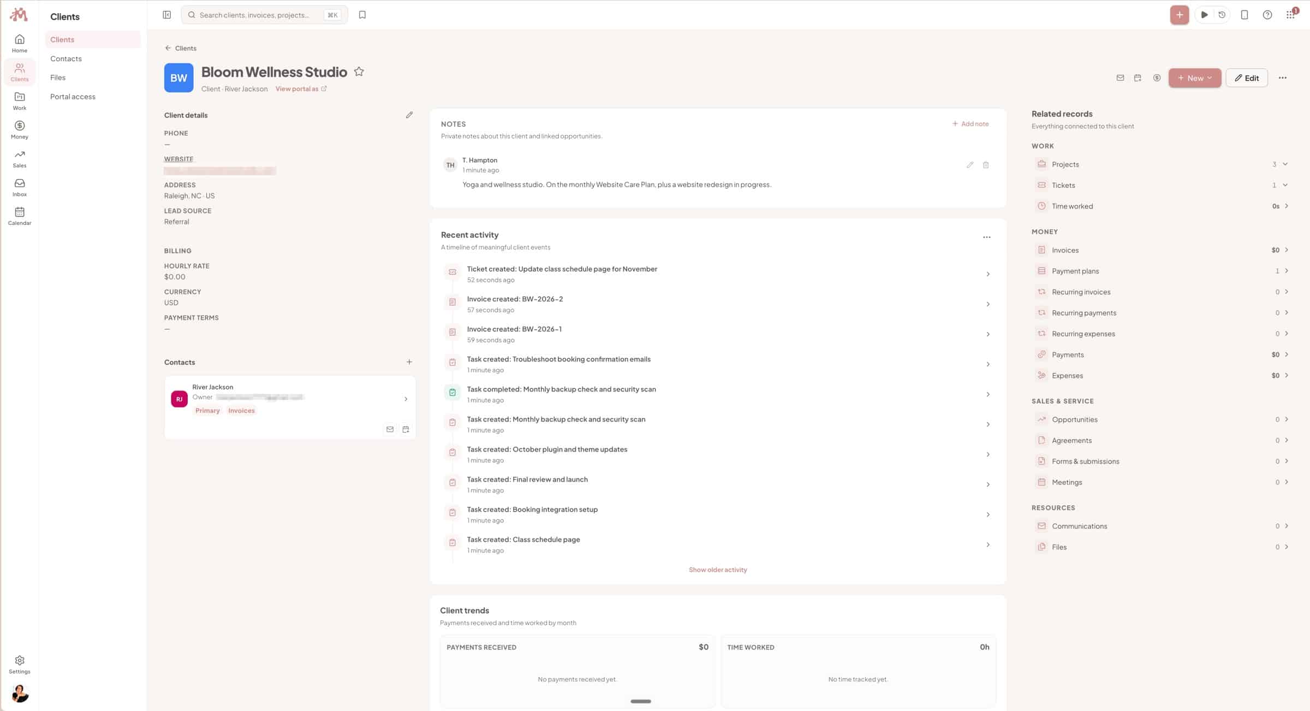Click the Edit button
Screen dimensions: 1310x711
[x=1247, y=78]
